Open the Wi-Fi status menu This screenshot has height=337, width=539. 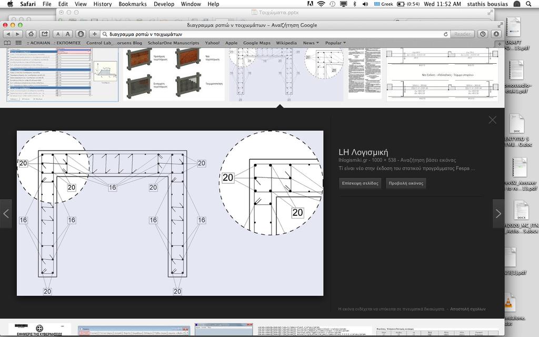click(x=321, y=4)
